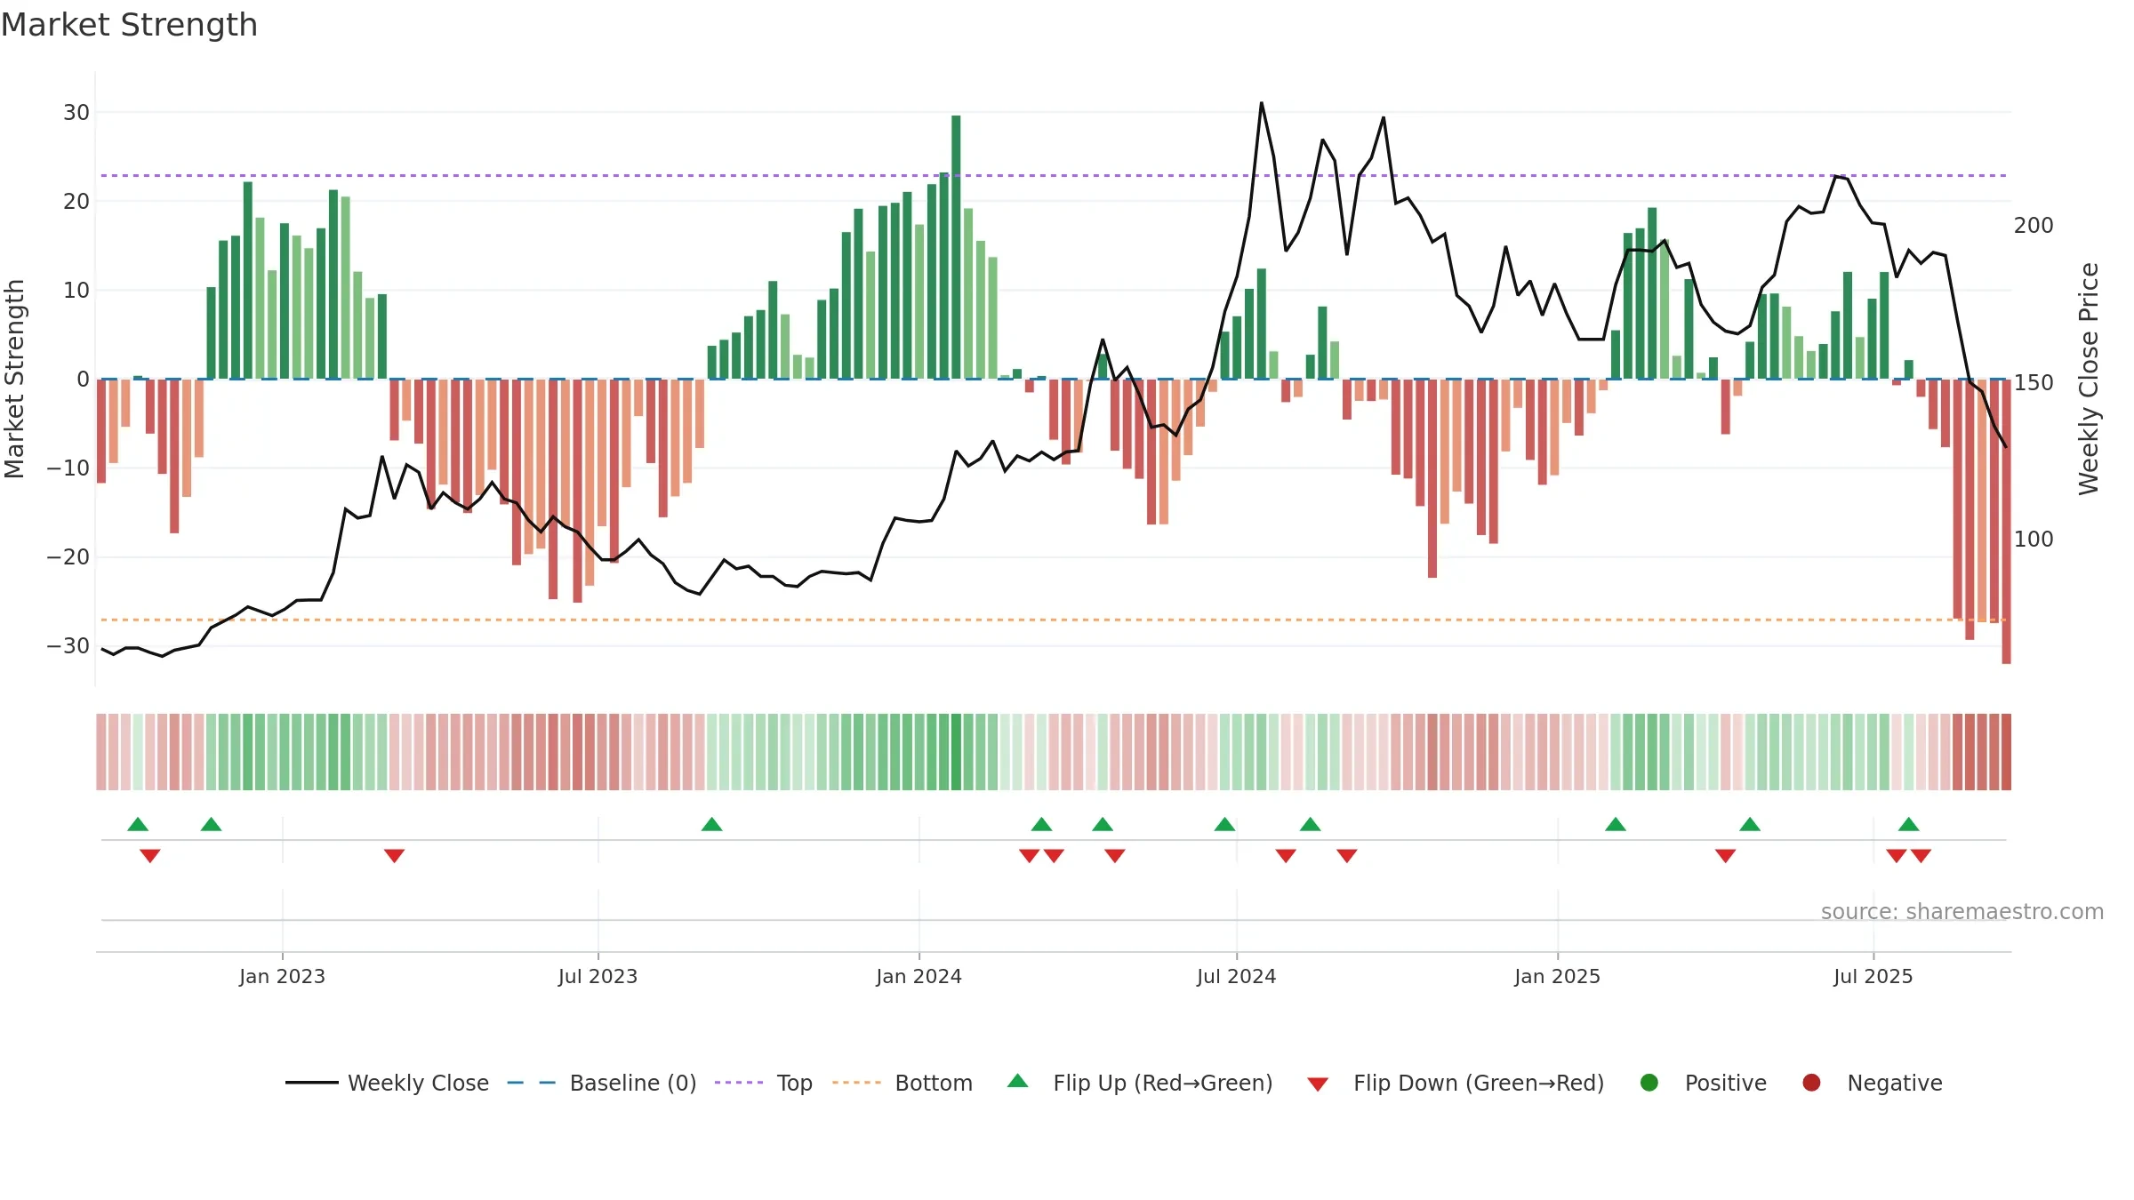Click the Jan 2024 x-axis label
Viewport: 2134px width, 1200px height.
tap(919, 977)
